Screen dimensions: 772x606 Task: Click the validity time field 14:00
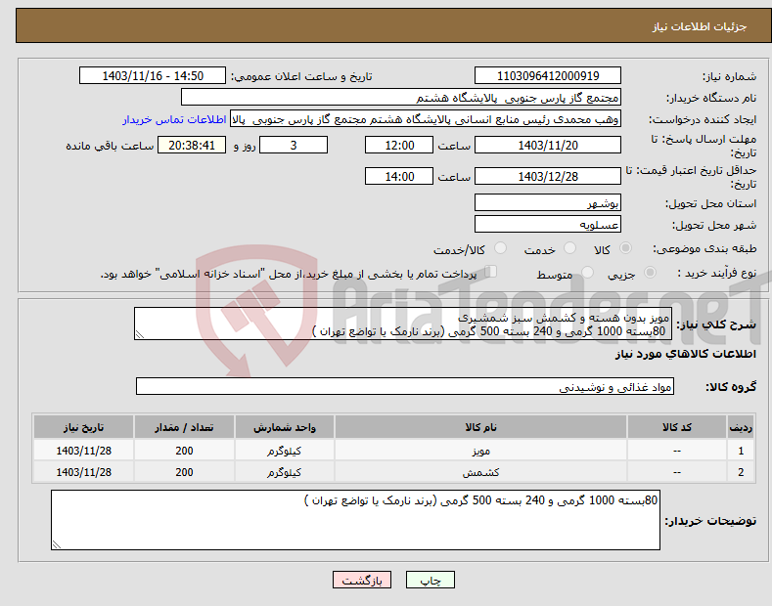[399, 176]
